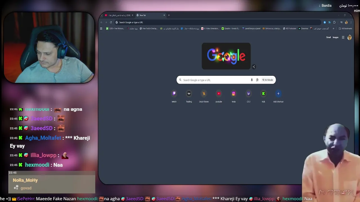Click the Google search magnifier icon
The image size is (360, 202).
[x=180, y=80]
